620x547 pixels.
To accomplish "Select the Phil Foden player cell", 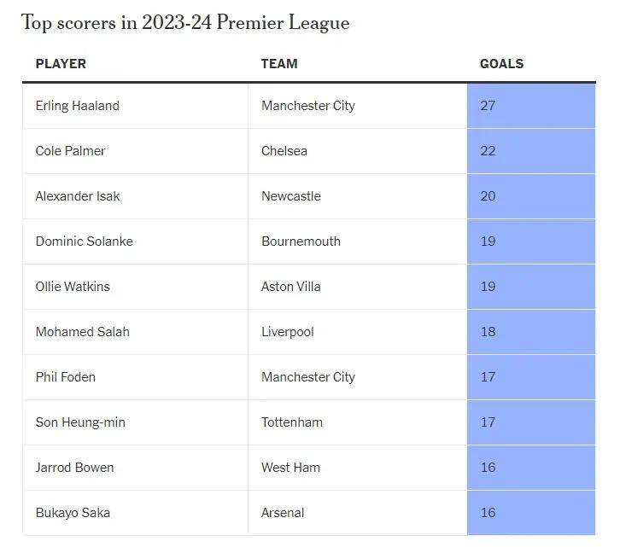I will 135,377.
